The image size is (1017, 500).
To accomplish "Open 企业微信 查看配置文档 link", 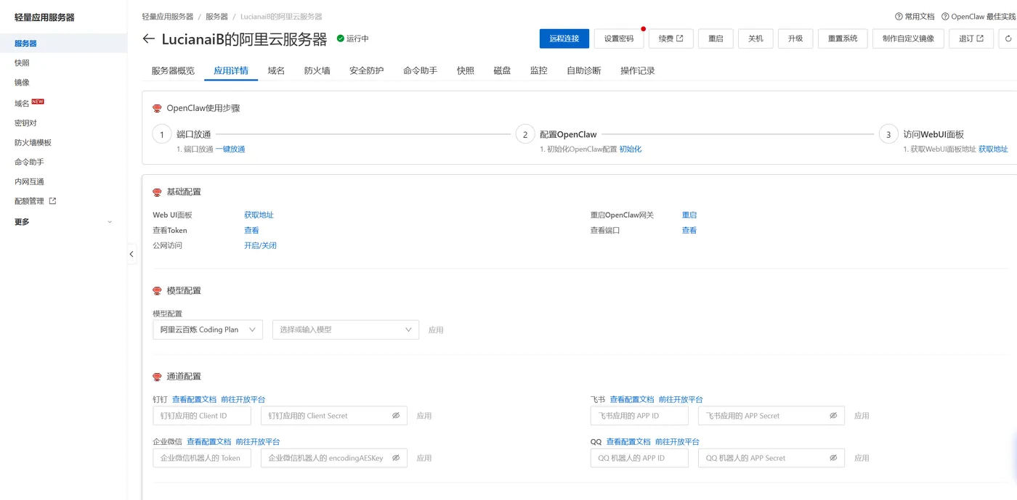I will point(208,441).
